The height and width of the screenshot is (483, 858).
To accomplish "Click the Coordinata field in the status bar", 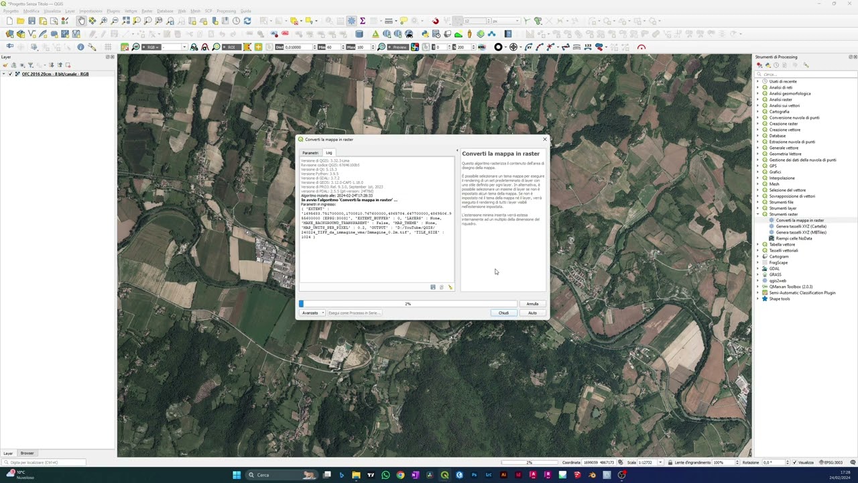I will coord(599,462).
